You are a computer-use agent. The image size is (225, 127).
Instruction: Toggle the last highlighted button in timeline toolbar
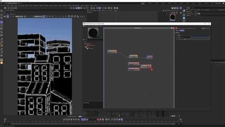pyautogui.click(x=122, y=119)
